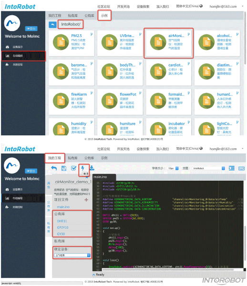Click the floppy disk save icon
This screenshot has height=286, width=247.
pos(64,168)
